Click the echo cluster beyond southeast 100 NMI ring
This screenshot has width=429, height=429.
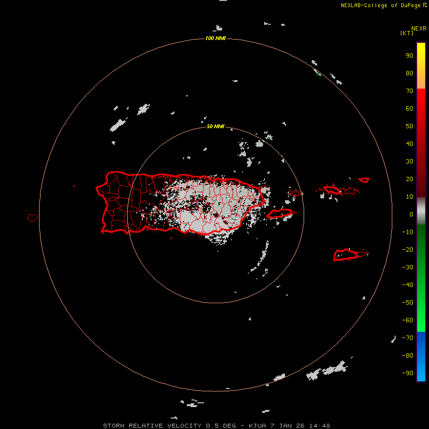(x=327, y=371)
